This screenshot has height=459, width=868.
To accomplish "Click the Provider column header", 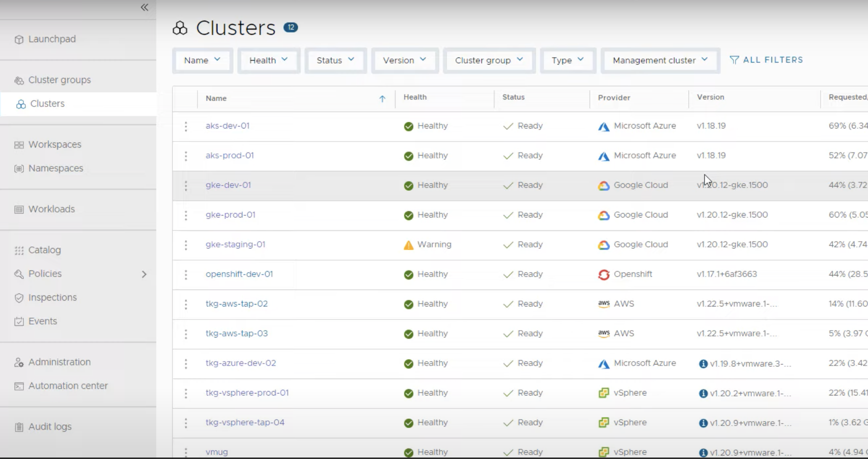I will pyautogui.click(x=613, y=98).
